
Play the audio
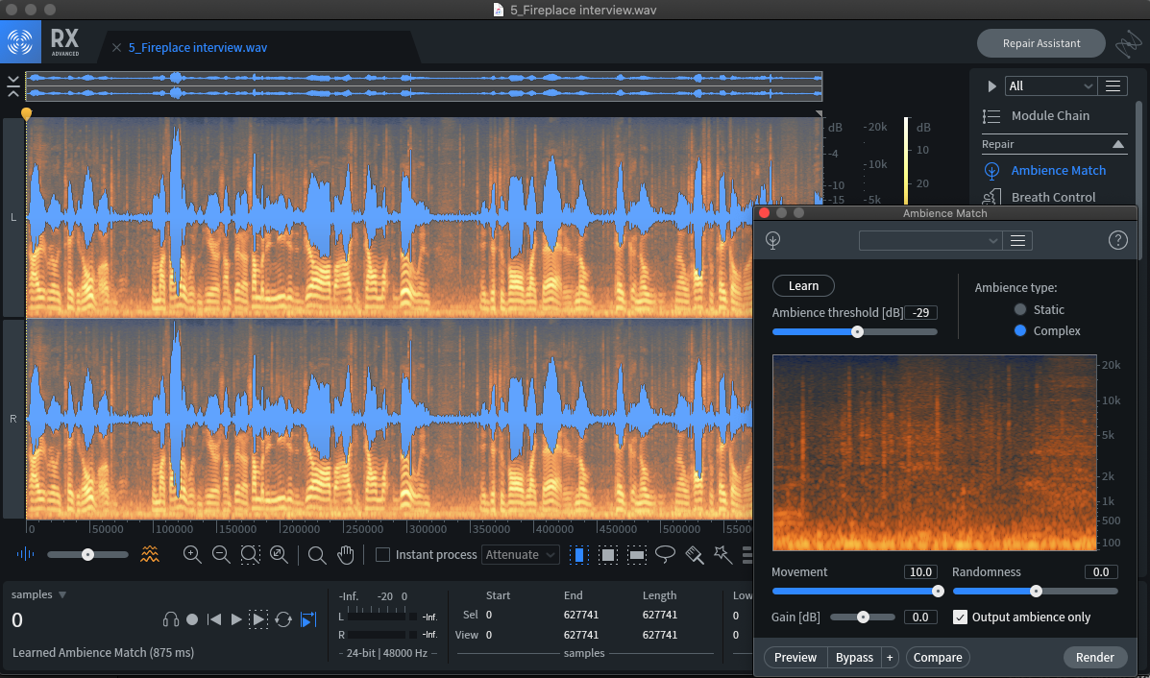(236, 619)
